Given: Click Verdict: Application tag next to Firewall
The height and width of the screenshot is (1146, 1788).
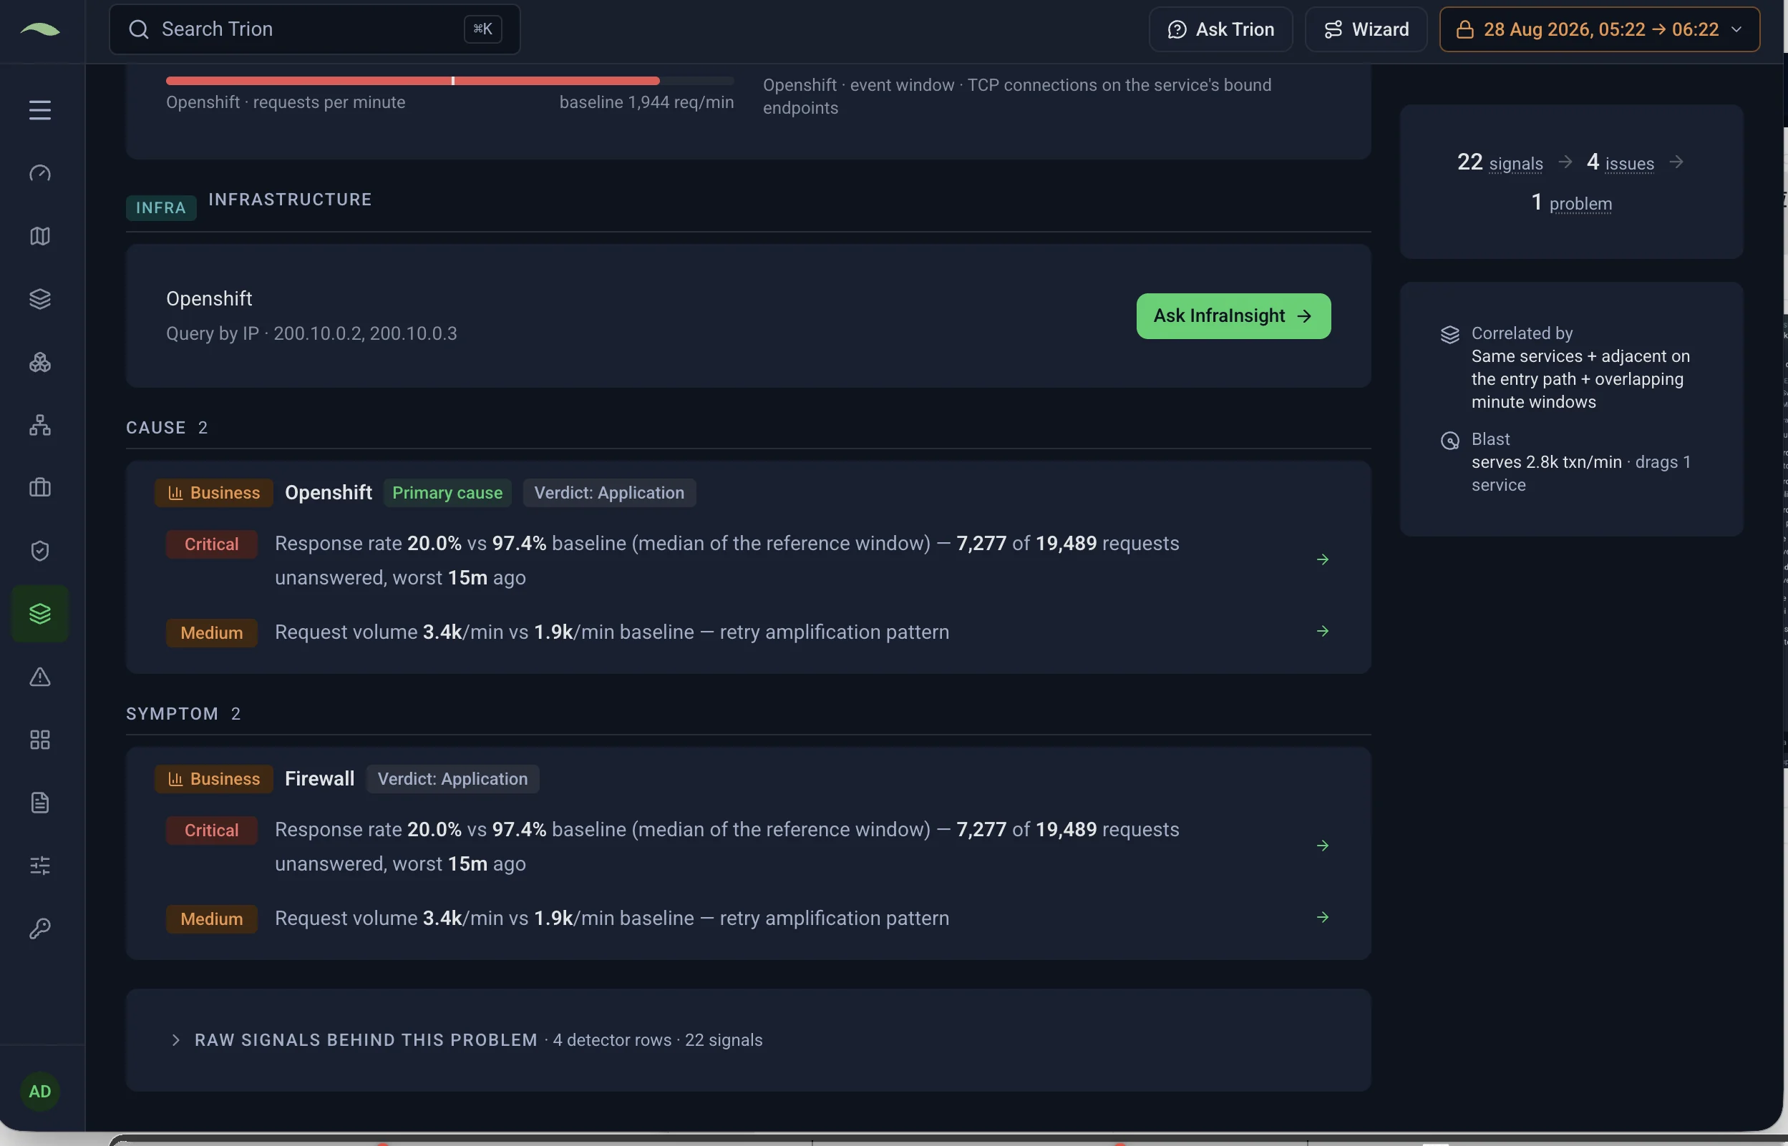Looking at the screenshot, I should (x=452, y=779).
